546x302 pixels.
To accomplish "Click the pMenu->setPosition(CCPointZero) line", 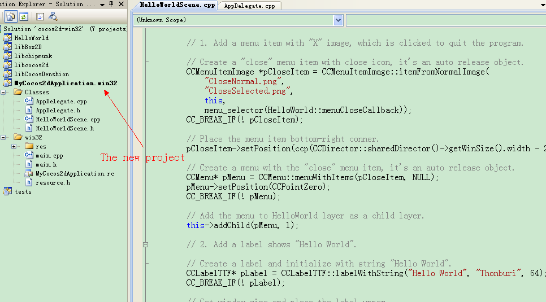I will (258, 187).
